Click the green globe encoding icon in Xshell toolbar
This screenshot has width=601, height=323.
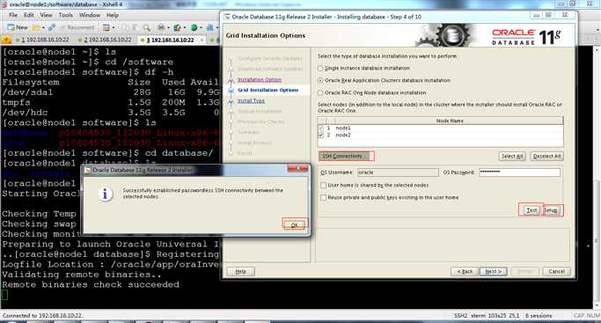(x=194, y=27)
